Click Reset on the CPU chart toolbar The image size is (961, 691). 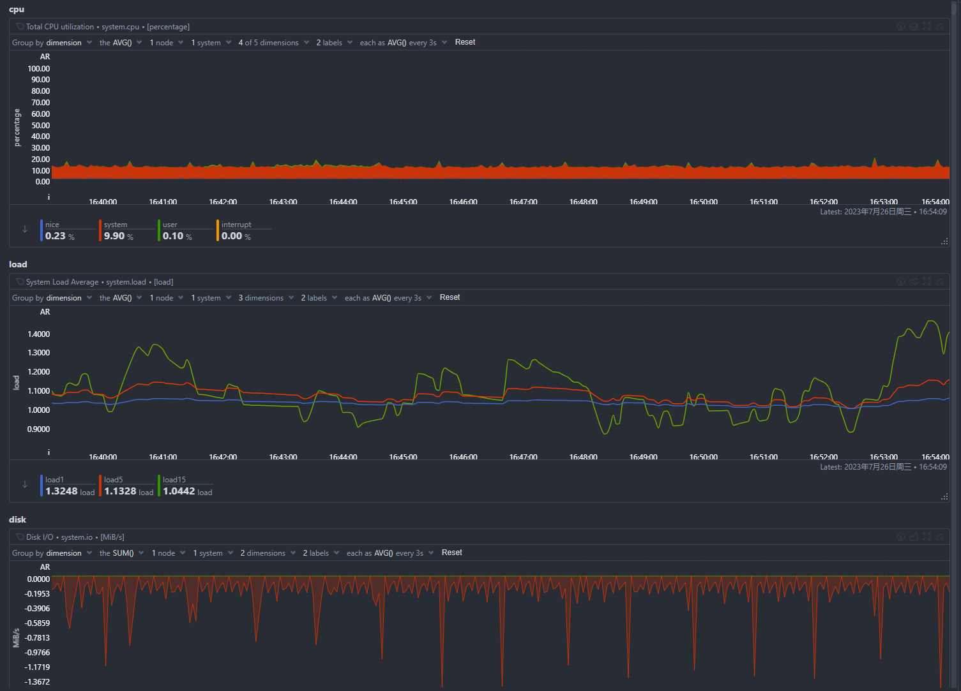coord(465,42)
